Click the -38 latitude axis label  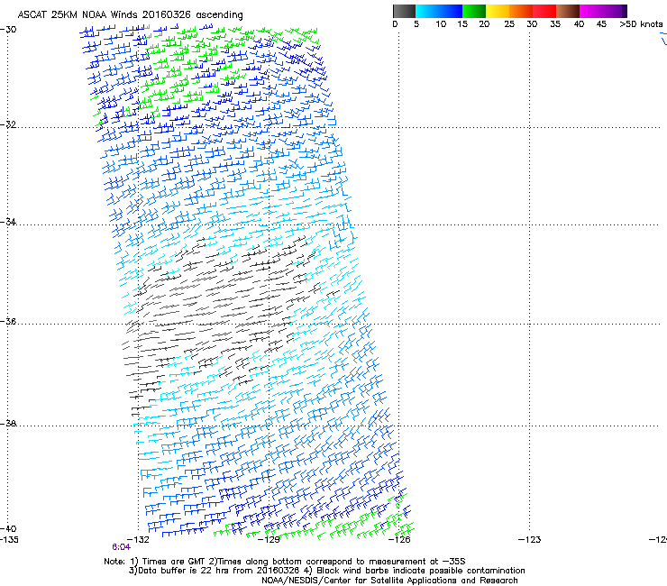(8, 424)
